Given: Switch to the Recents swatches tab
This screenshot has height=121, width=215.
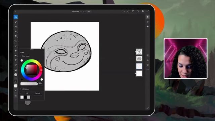Looking at the screenshot, I should [x=38, y=93].
